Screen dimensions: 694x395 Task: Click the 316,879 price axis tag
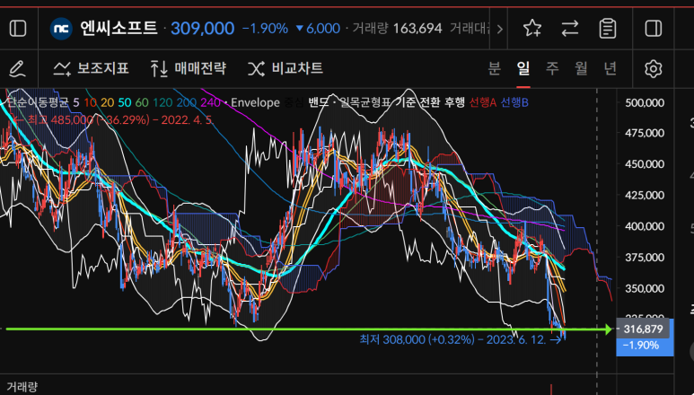(x=643, y=329)
